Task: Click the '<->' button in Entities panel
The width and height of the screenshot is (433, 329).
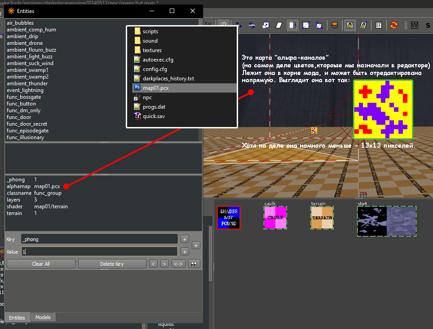Action: click(x=177, y=264)
